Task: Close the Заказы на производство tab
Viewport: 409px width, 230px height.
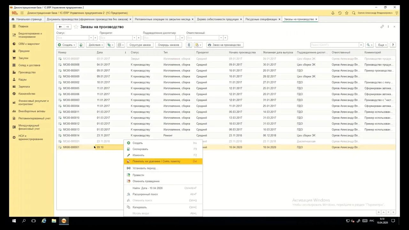Action: click(316, 19)
